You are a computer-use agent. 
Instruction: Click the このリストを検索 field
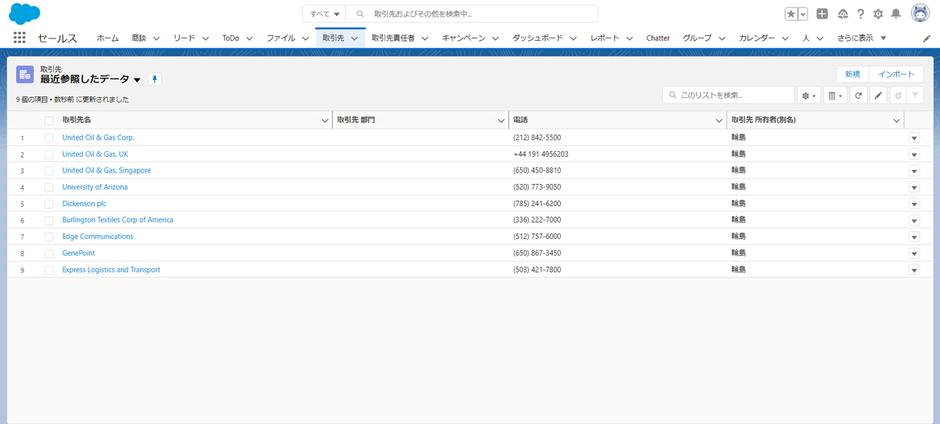(x=728, y=95)
